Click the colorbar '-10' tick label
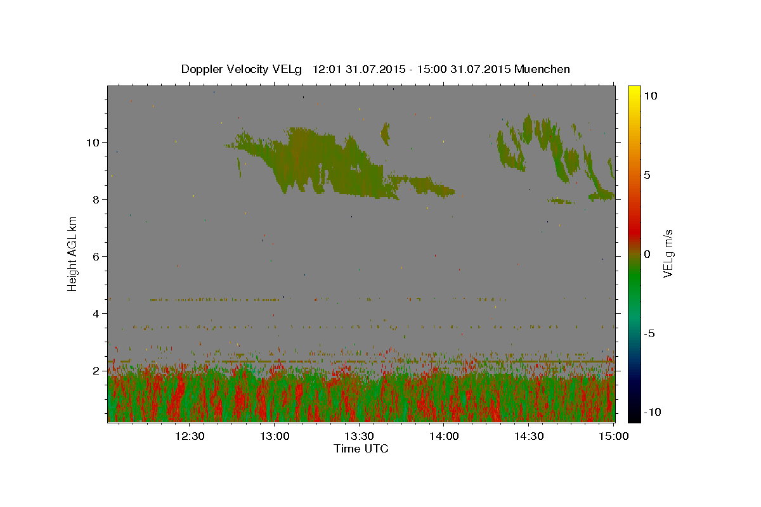The height and width of the screenshot is (507, 761). click(653, 412)
